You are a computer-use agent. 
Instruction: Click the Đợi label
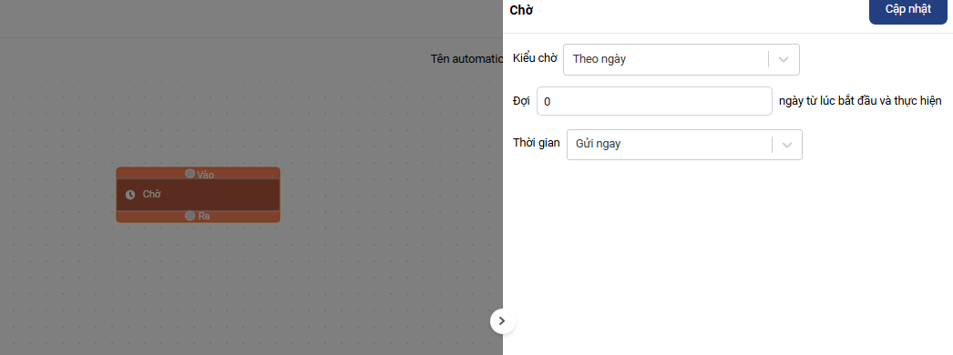[x=521, y=101]
